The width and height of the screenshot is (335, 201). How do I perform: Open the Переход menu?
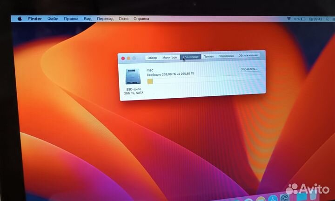(x=105, y=19)
